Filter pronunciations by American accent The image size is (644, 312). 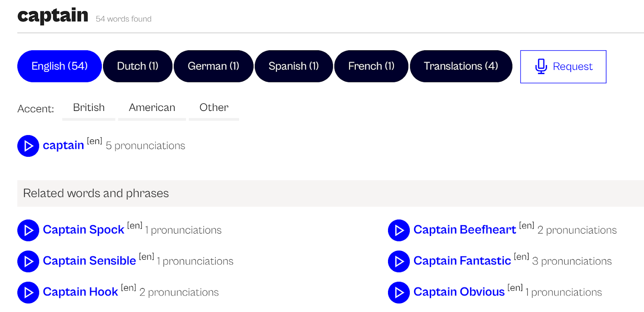152,107
